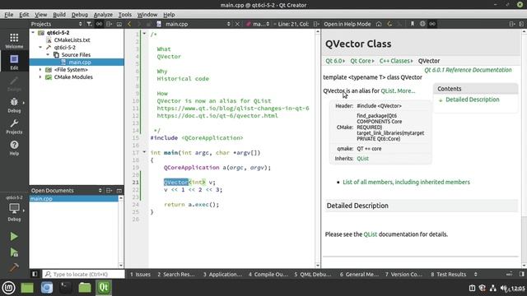Open the Analyze menu
Viewport: 527px width, 296px height.
point(103,15)
